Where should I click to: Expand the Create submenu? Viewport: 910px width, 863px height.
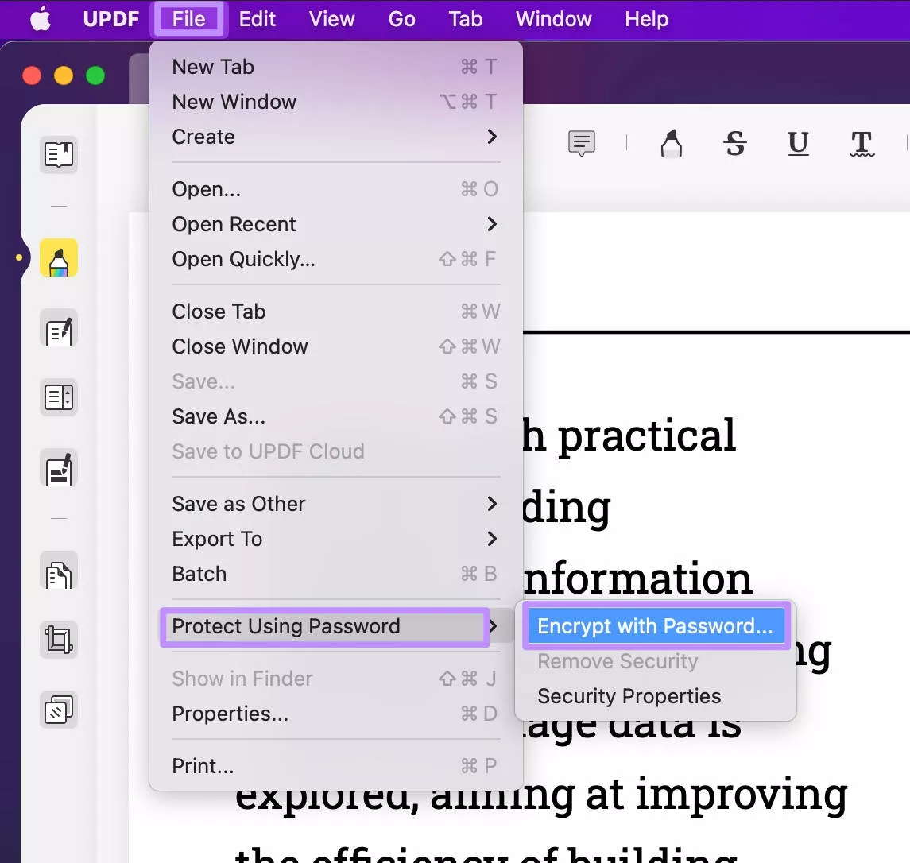pyautogui.click(x=336, y=137)
